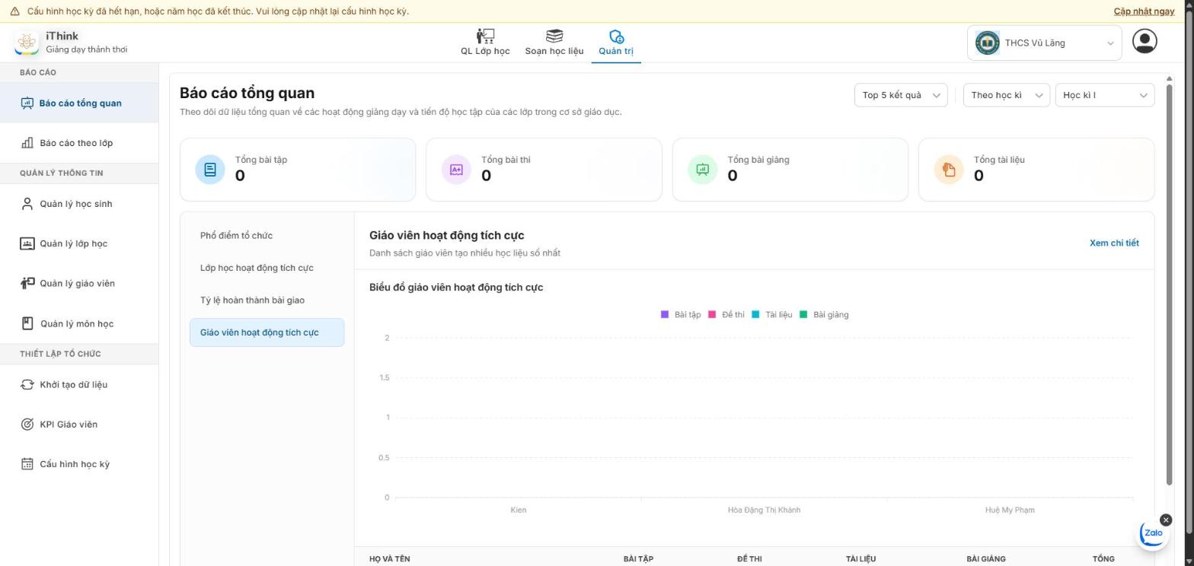
Task: Click the Cập nhật ngay link
Action: 1144,11
